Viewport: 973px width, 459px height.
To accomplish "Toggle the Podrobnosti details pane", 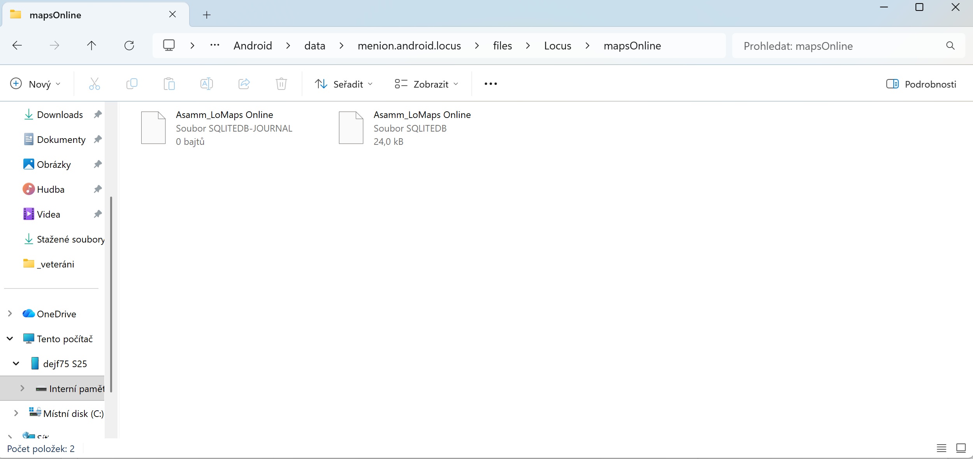I will [x=921, y=84].
